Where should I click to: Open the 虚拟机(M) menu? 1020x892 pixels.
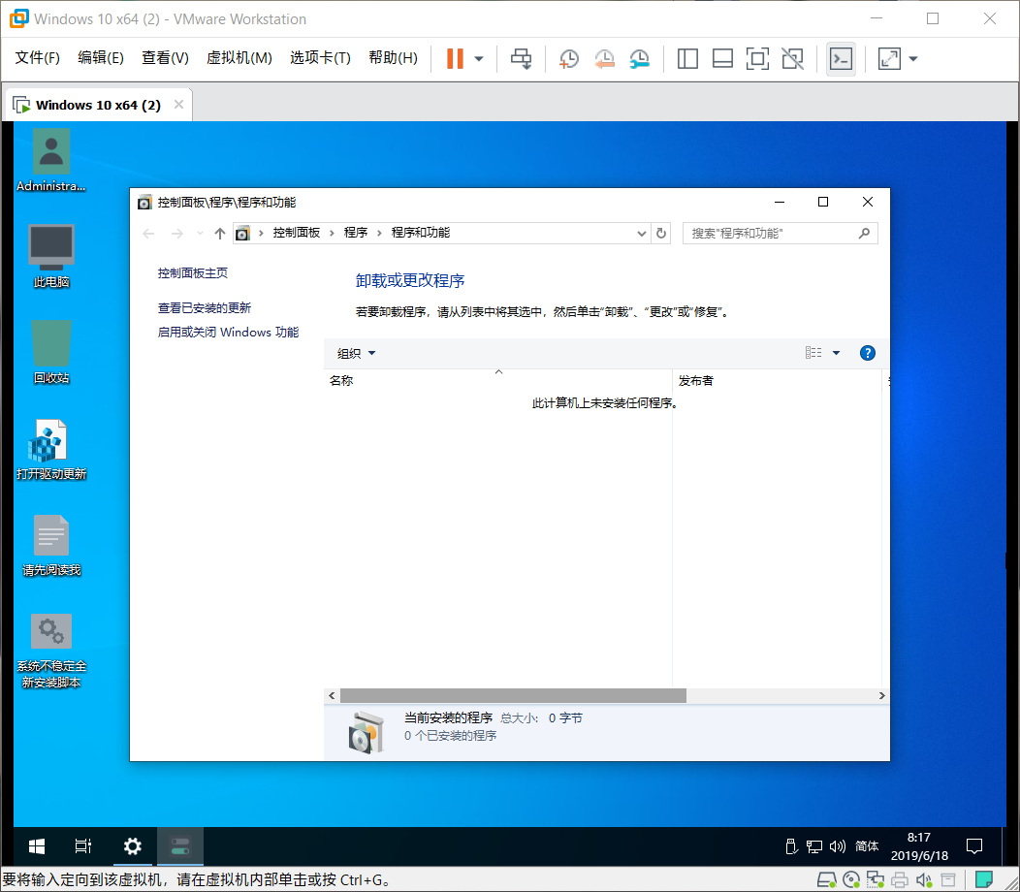[x=239, y=58]
